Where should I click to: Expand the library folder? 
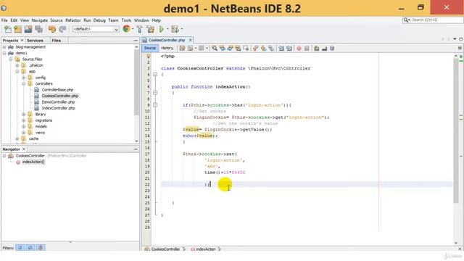click(x=24, y=115)
